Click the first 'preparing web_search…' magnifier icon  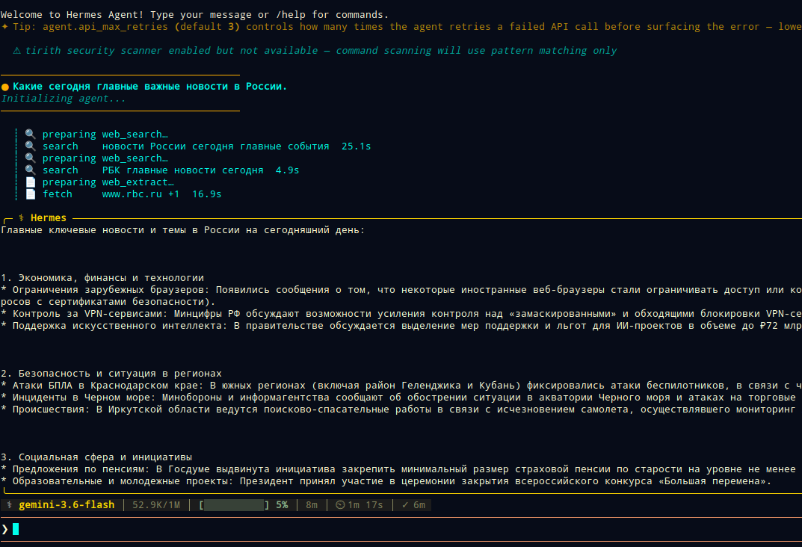click(31, 134)
